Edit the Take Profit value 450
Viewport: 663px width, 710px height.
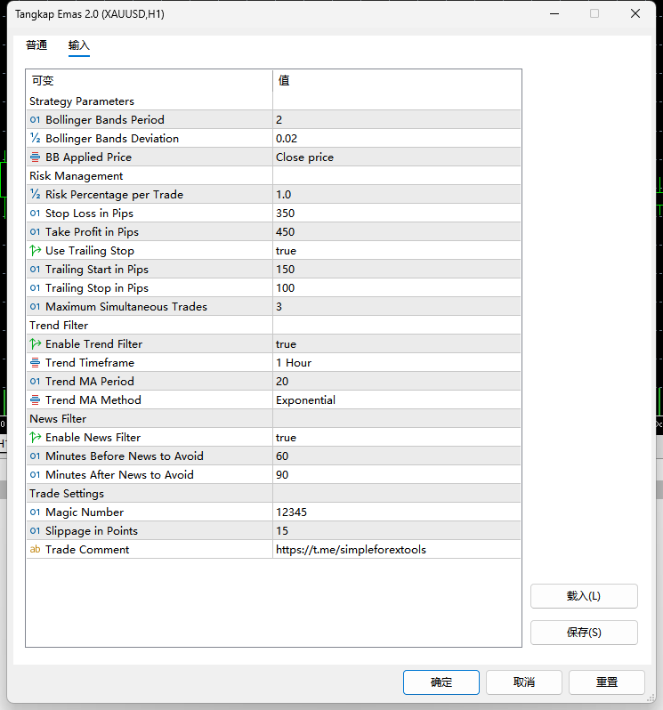click(397, 232)
